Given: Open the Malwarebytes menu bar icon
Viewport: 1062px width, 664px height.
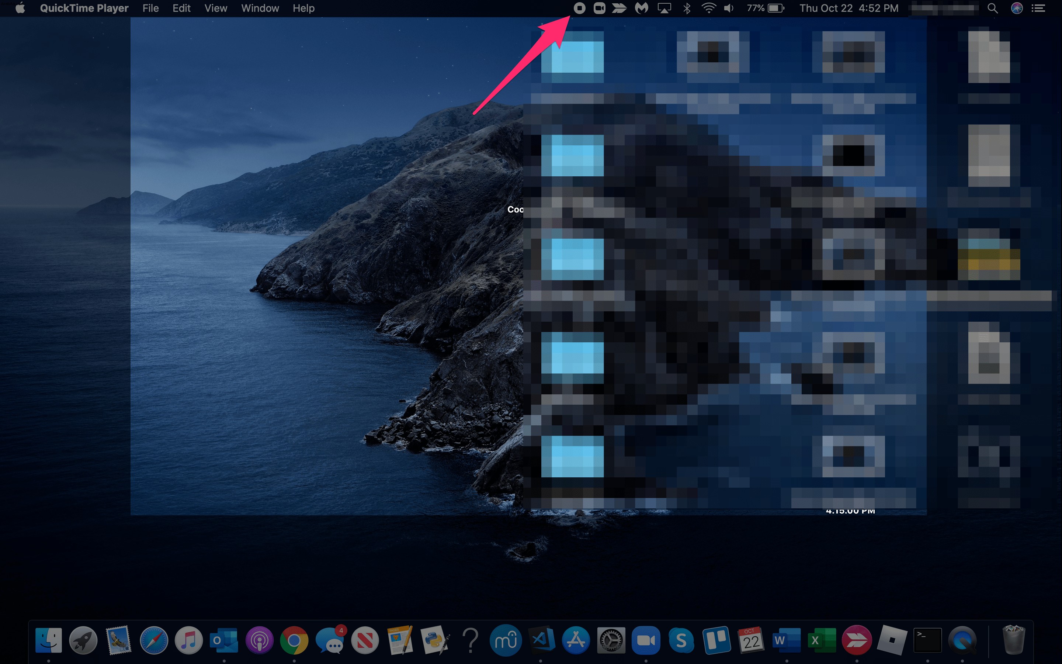Looking at the screenshot, I should (x=642, y=8).
